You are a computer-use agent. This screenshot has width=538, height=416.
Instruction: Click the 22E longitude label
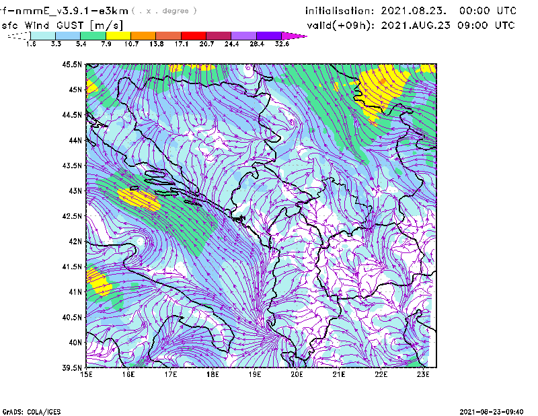(x=381, y=374)
